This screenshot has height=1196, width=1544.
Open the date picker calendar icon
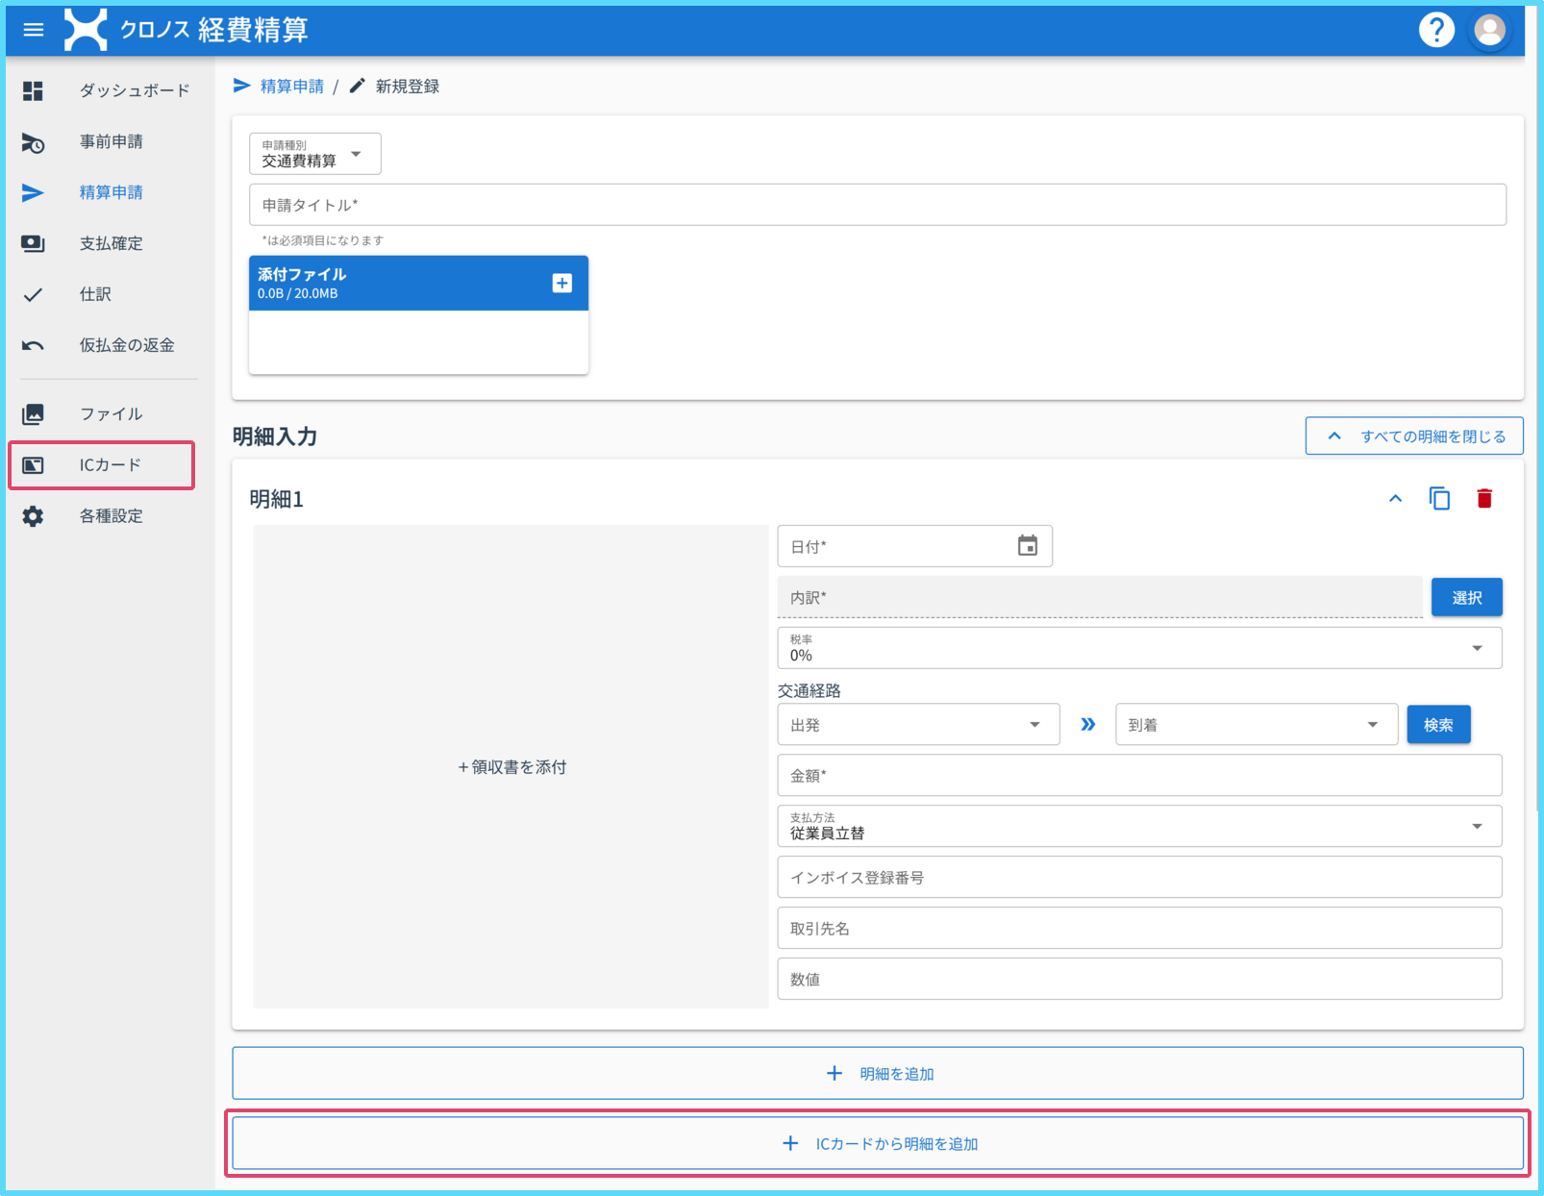click(x=1028, y=546)
